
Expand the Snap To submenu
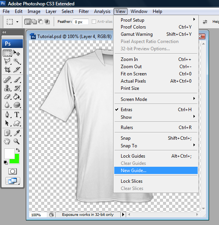click(156, 146)
